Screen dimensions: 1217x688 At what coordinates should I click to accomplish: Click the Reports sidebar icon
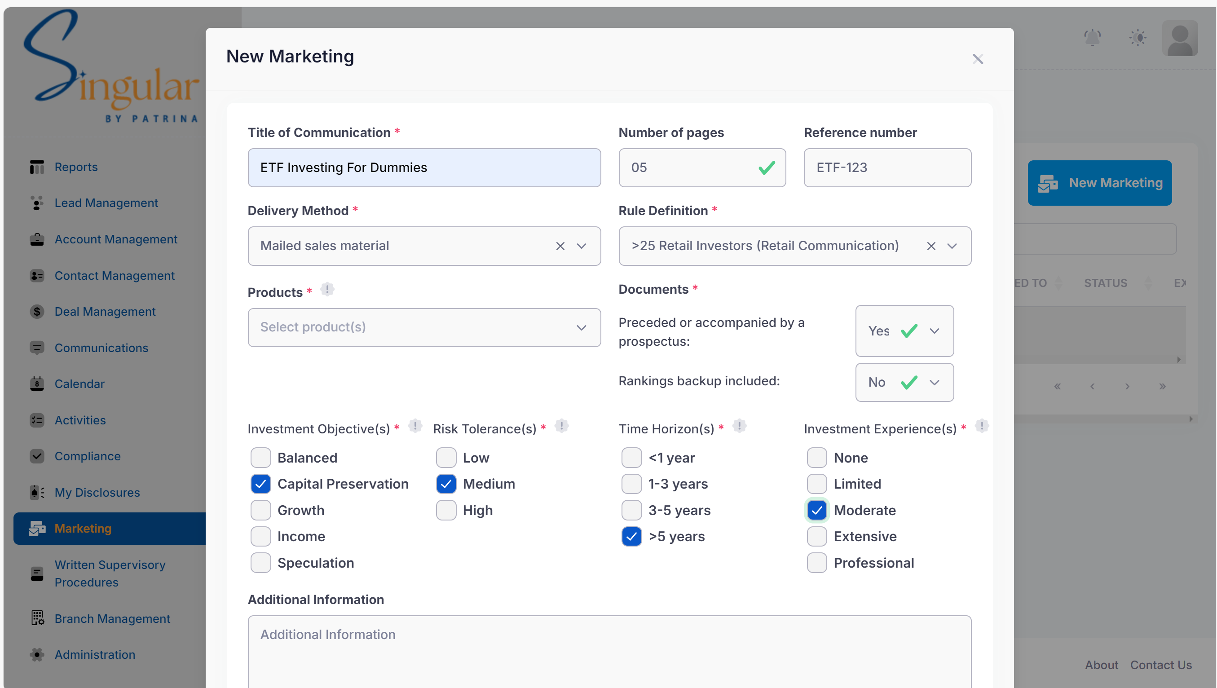tap(37, 167)
